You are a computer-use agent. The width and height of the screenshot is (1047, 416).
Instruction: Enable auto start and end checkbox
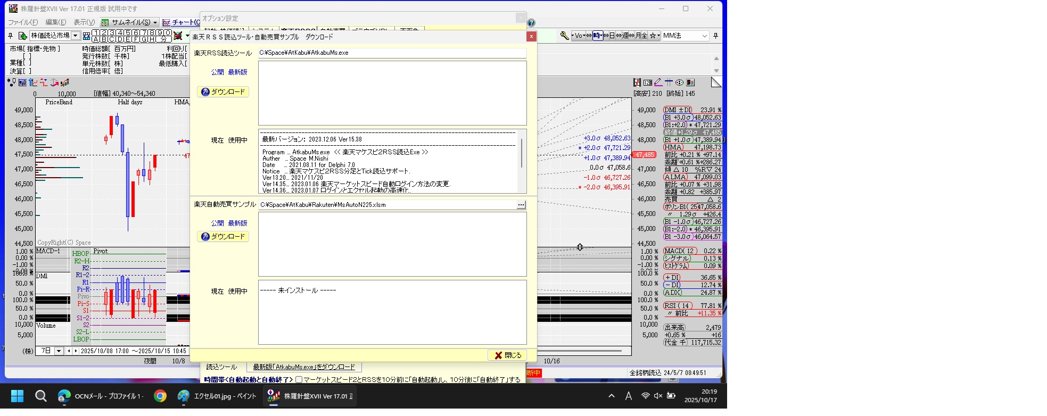pyautogui.click(x=299, y=380)
